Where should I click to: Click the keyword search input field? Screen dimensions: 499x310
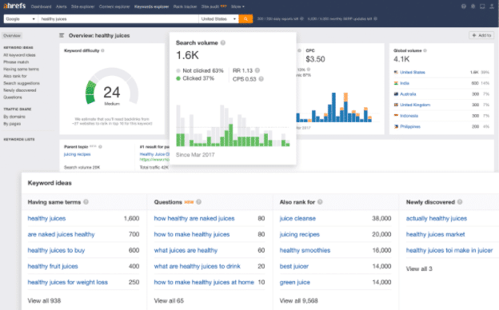[x=118, y=19]
